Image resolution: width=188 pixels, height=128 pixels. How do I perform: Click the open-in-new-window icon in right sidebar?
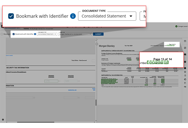click(185, 48)
